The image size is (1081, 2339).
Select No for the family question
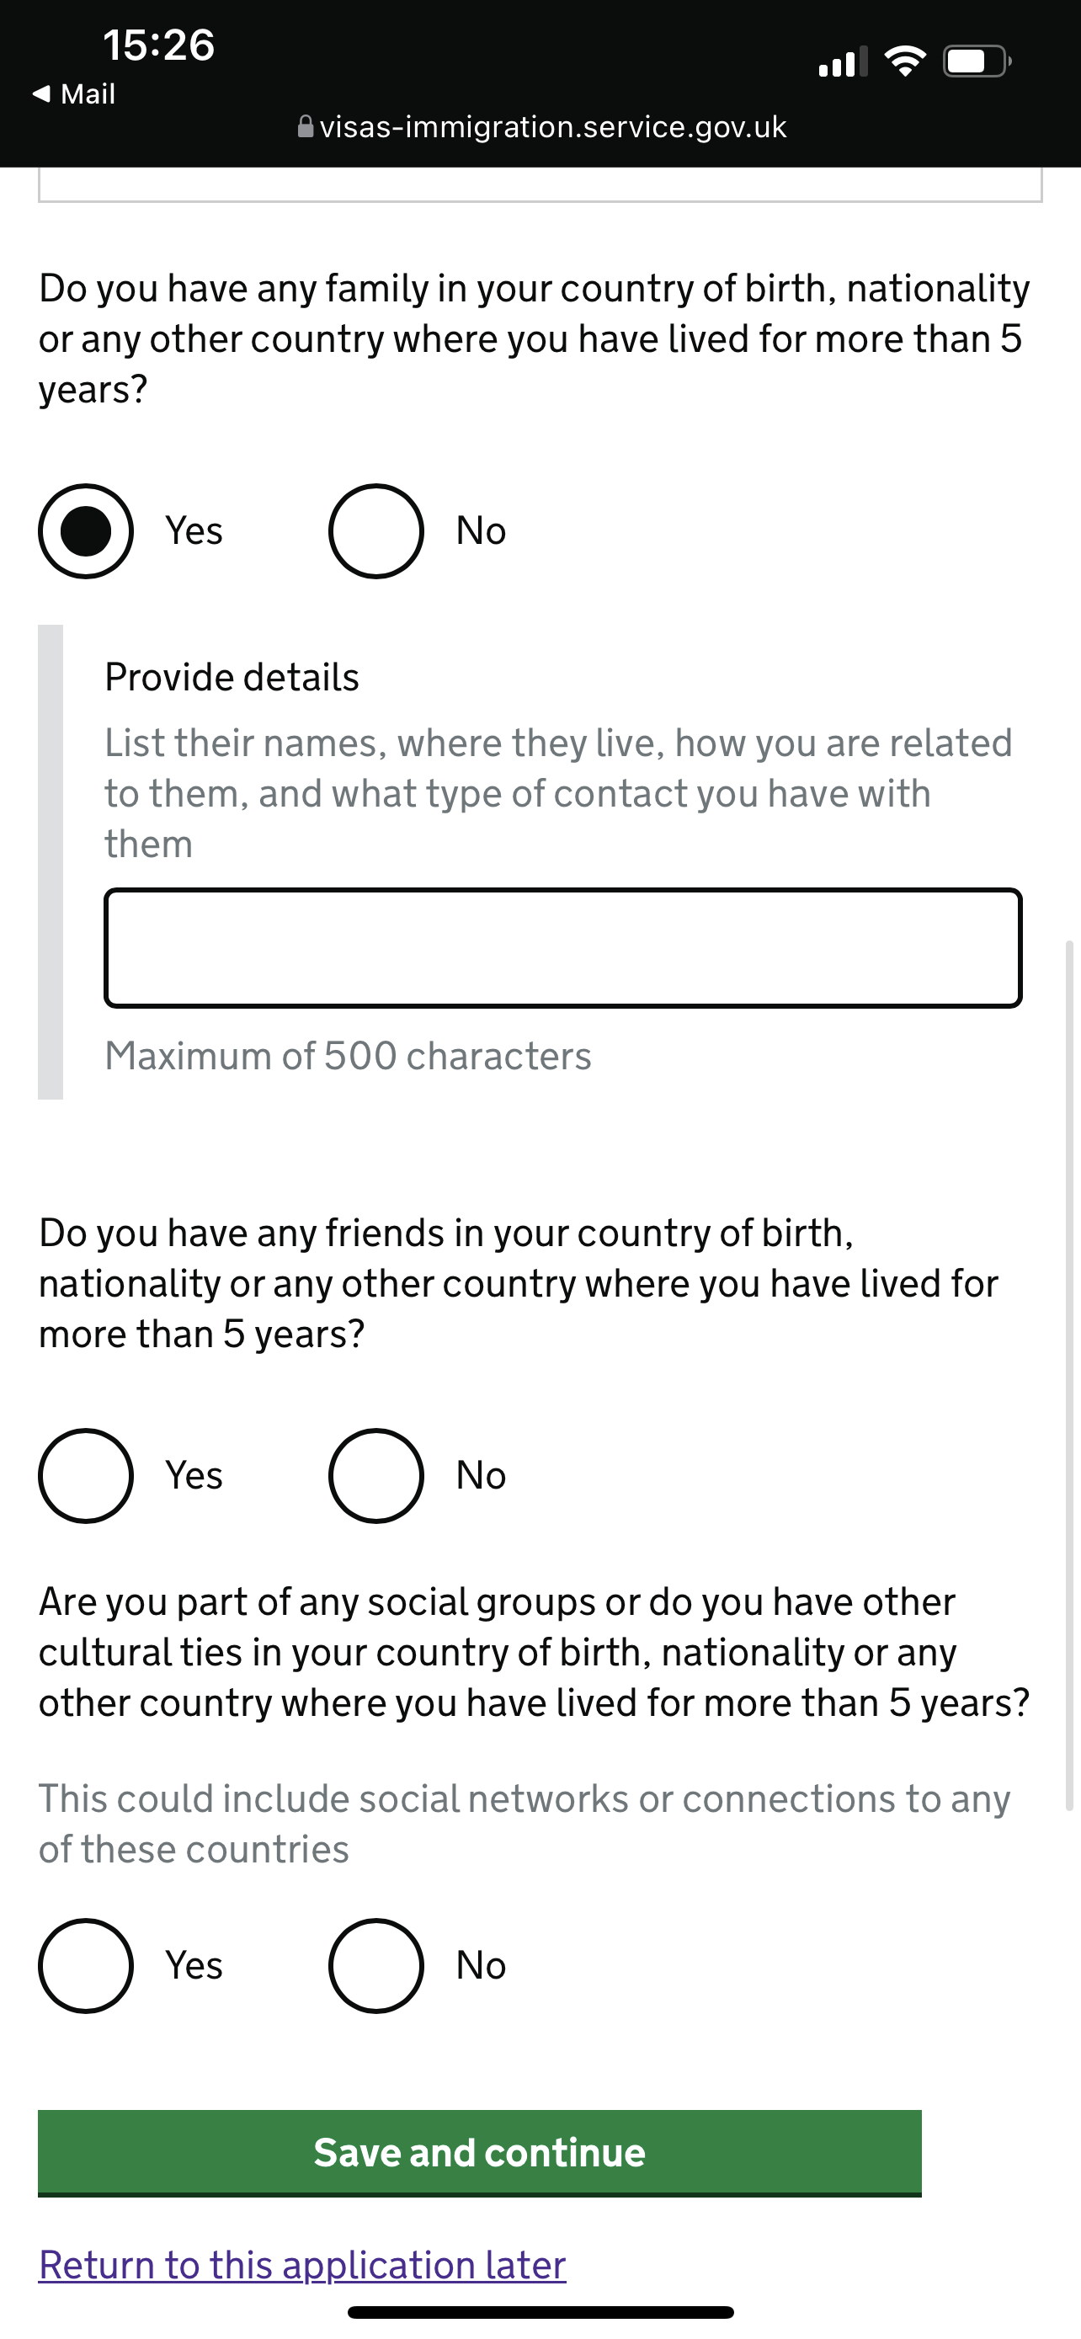tap(375, 531)
